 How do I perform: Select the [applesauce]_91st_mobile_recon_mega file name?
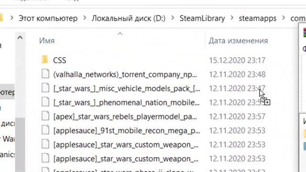(x=127, y=130)
